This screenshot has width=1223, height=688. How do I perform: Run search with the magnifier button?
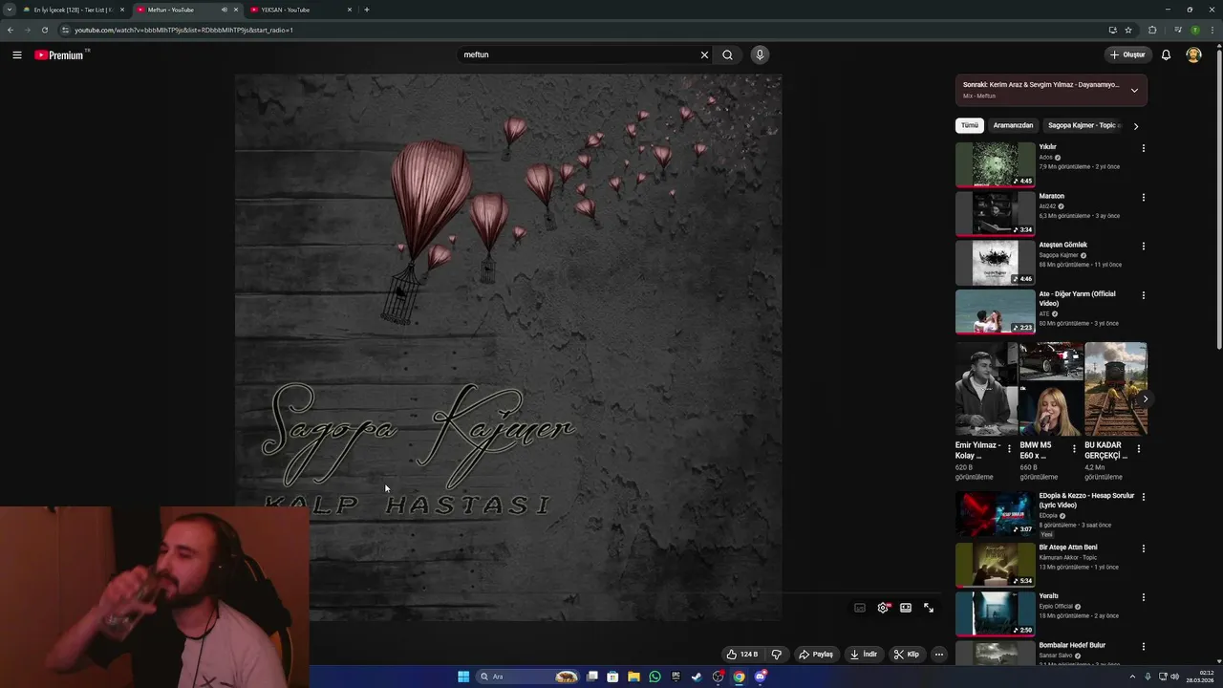727,54
